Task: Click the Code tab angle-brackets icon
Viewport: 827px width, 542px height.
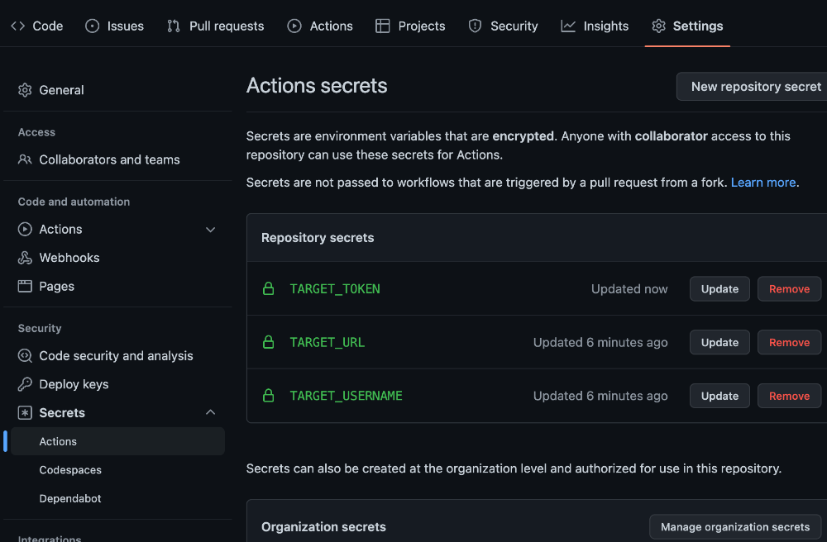Action: [x=18, y=26]
